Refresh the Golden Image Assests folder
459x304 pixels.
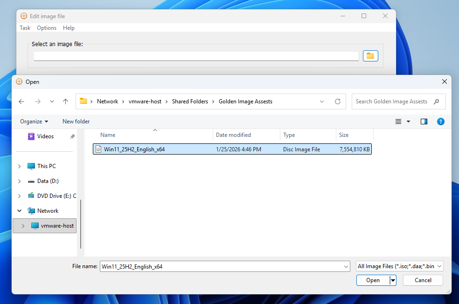(338, 101)
